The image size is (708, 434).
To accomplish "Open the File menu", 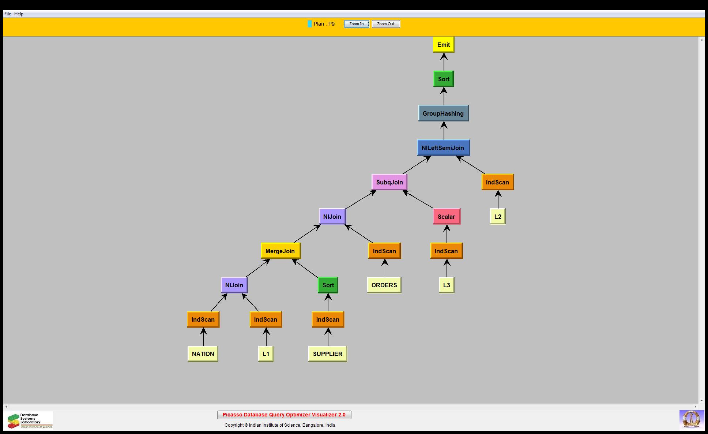I will coord(8,14).
